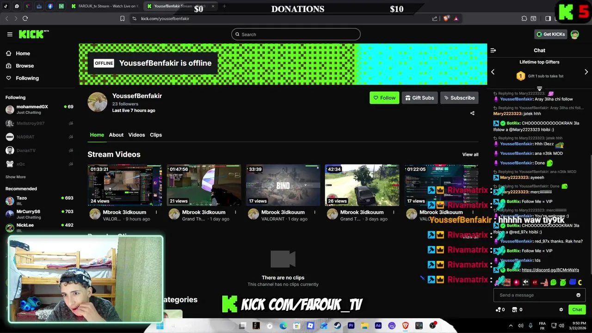Viewport: 592px width, 333px height.
Task: Share this channel via share icon
Action: [472, 113]
